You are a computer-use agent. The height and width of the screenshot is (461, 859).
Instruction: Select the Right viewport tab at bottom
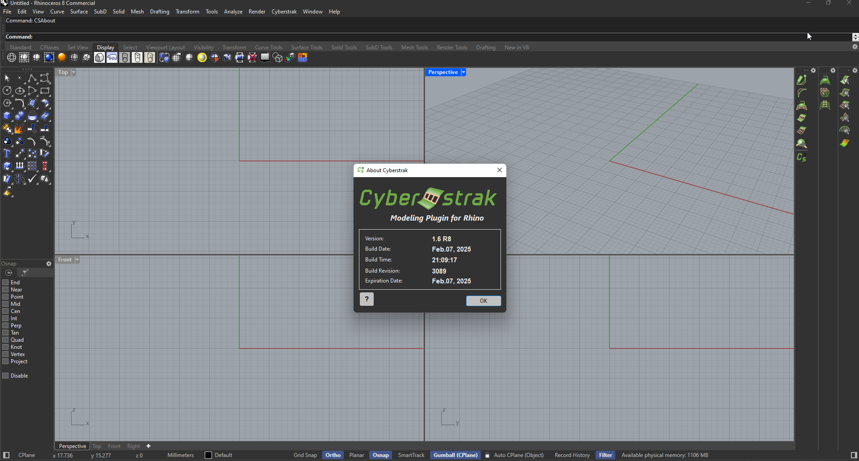[x=134, y=446]
